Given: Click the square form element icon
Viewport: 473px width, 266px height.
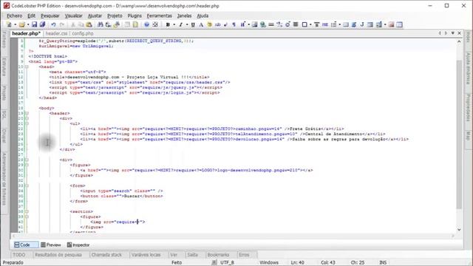Looking at the screenshot, I should [x=304, y=24].
